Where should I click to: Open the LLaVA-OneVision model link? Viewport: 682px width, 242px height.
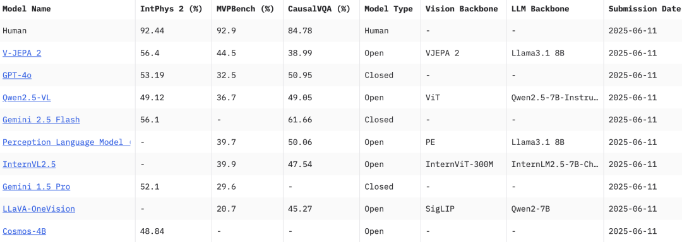(x=39, y=209)
